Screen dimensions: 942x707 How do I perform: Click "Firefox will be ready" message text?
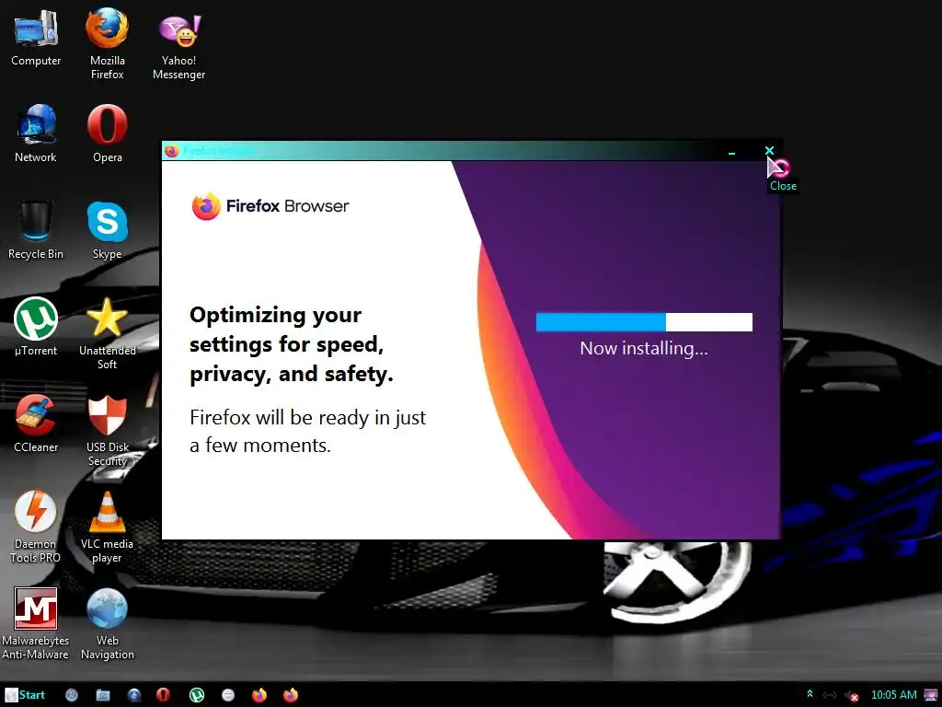pos(307,431)
